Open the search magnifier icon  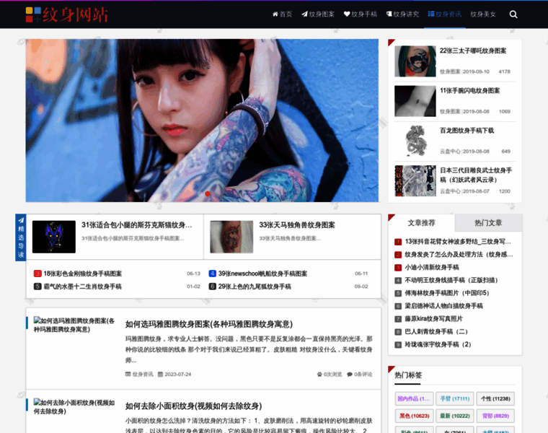point(513,14)
